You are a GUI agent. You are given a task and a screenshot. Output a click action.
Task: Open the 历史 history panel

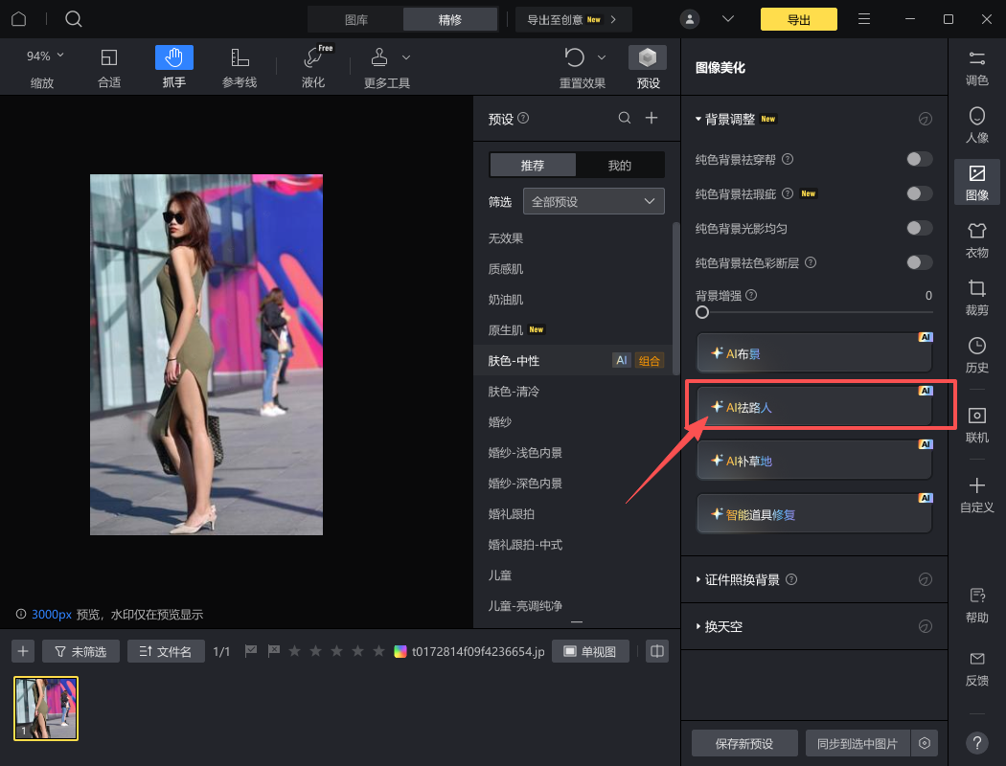point(976,354)
